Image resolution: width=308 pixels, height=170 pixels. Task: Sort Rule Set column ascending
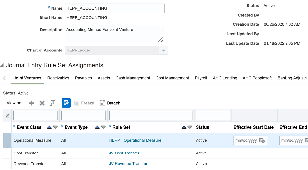coord(184,127)
